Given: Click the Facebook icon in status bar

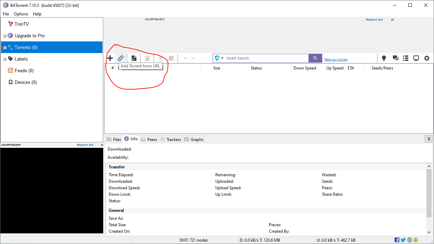Looking at the screenshot, I should click(x=397, y=240).
